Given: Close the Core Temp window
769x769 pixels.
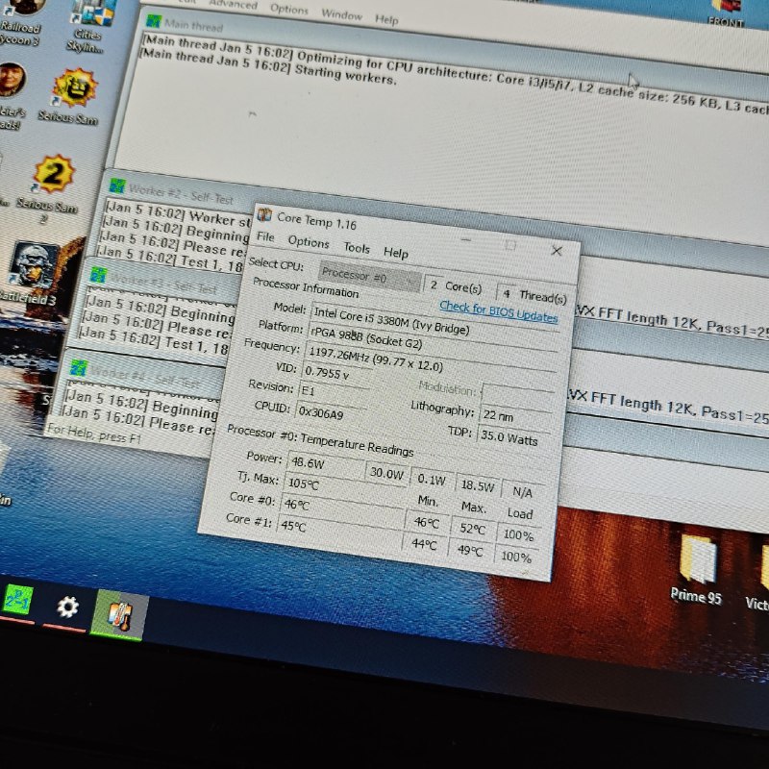Looking at the screenshot, I should pyautogui.click(x=557, y=251).
